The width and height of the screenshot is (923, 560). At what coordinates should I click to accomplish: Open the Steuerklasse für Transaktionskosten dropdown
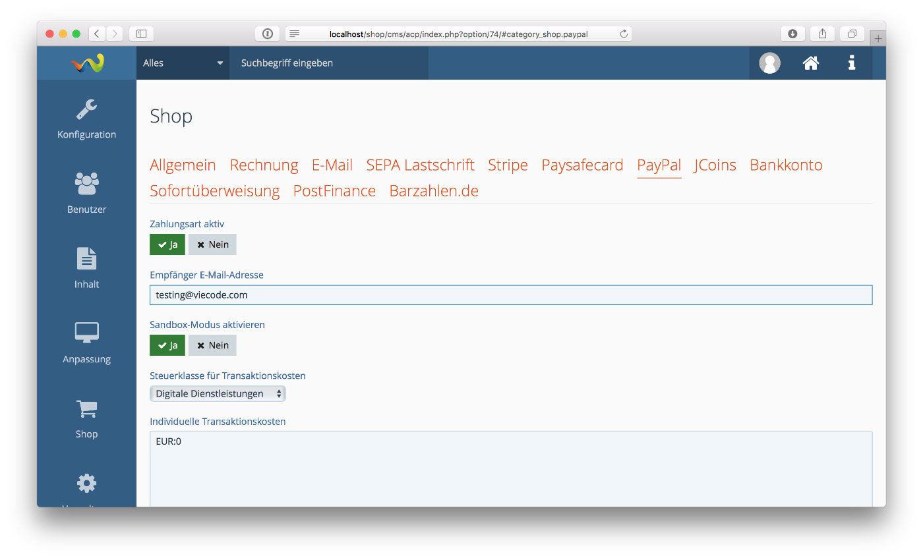(218, 394)
